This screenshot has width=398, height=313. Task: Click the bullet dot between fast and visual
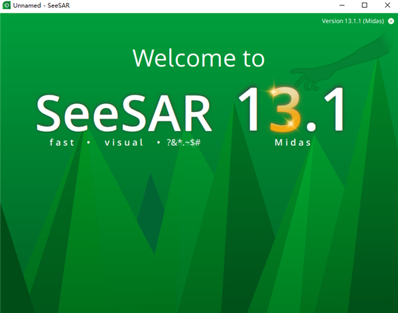click(88, 143)
